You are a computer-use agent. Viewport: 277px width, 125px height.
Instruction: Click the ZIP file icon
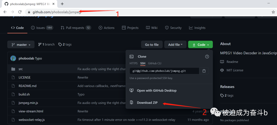[131, 103]
